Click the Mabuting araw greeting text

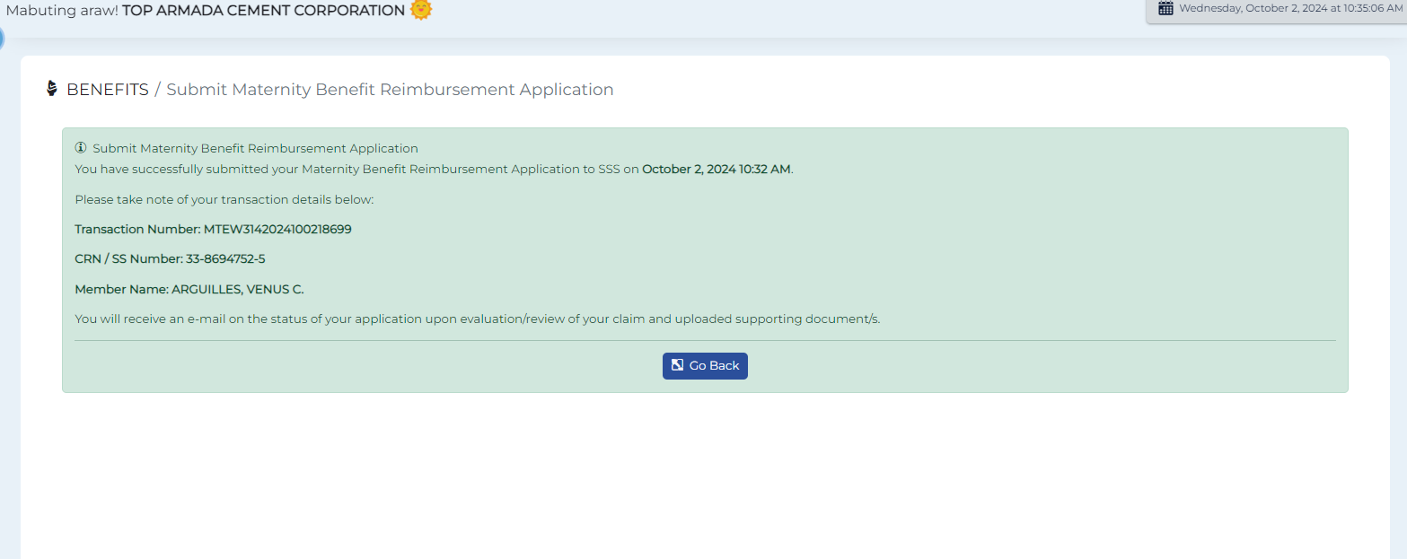pos(62,11)
